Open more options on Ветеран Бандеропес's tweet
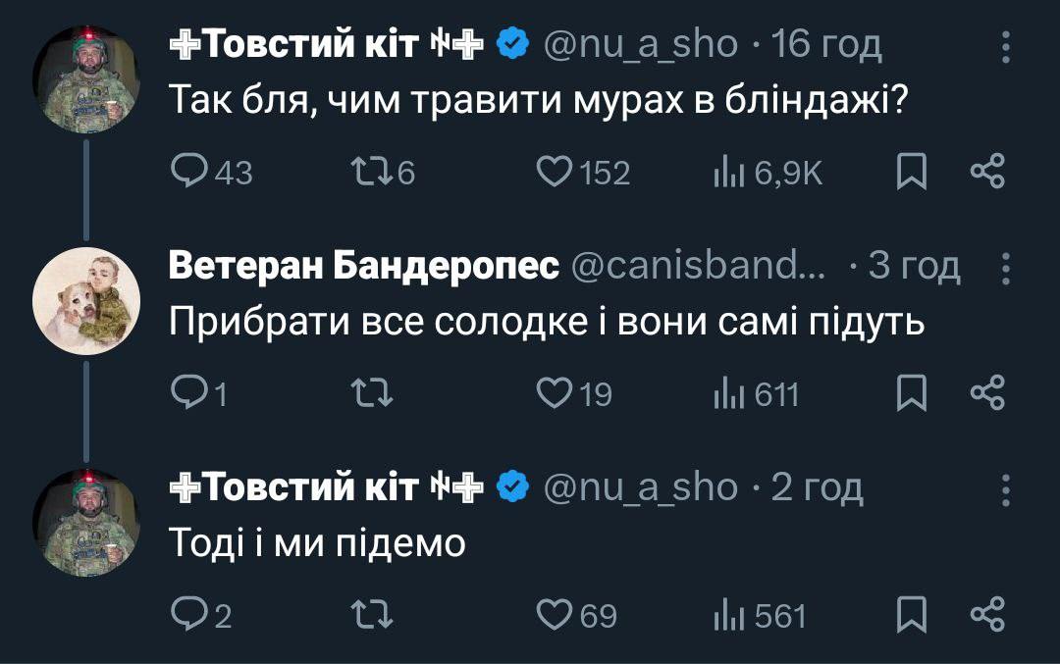This screenshot has width=1060, height=664. tap(1005, 267)
